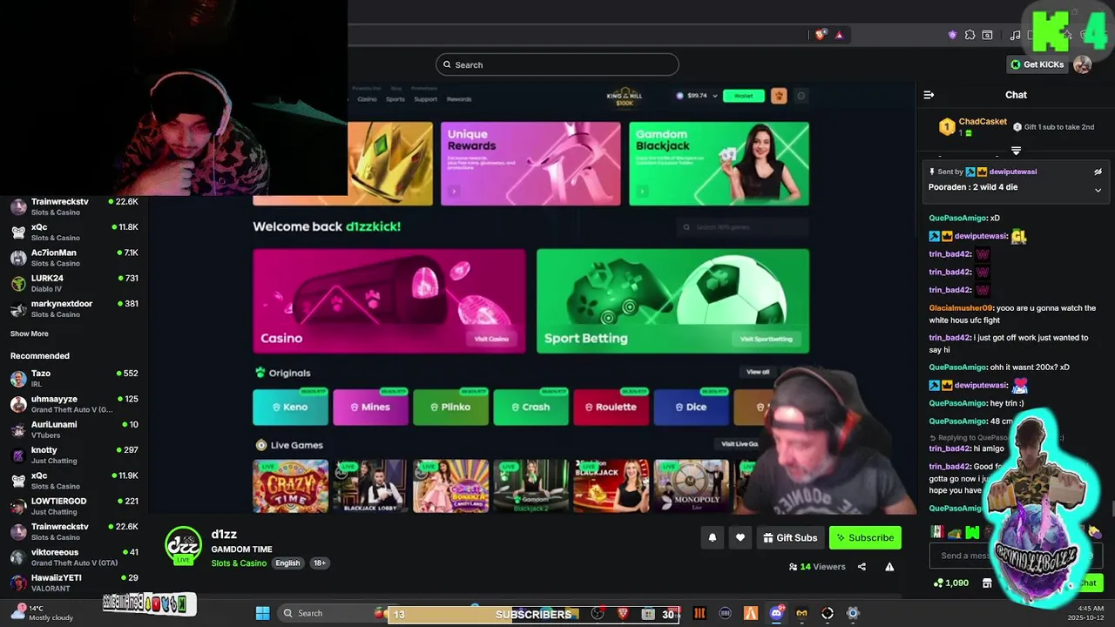This screenshot has height=627, width=1115.
Task: Click the Mexico flag emote above chat input
Action: [x=937, y=532]
